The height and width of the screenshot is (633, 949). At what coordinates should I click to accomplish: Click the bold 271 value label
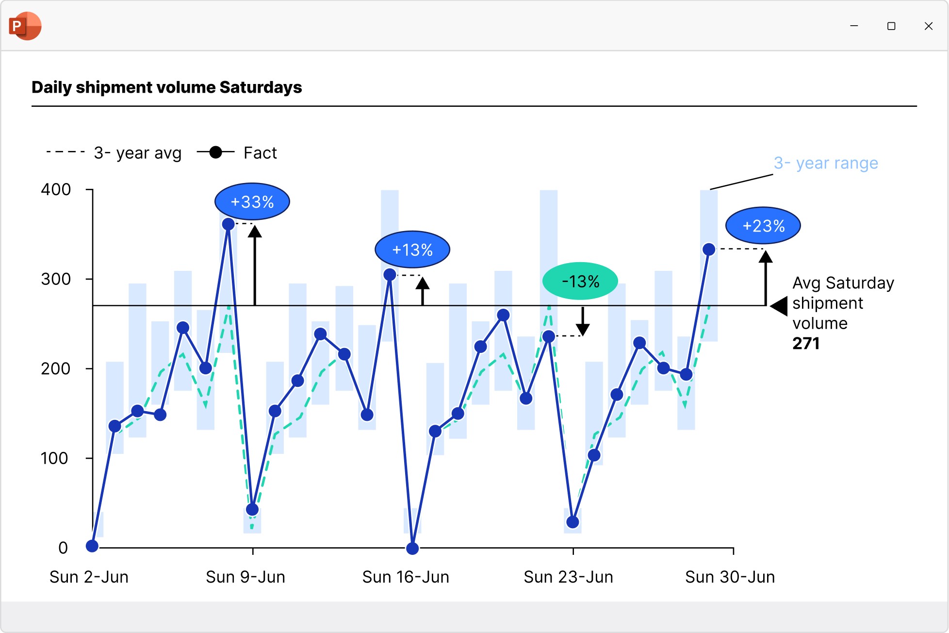coord(805,343)
